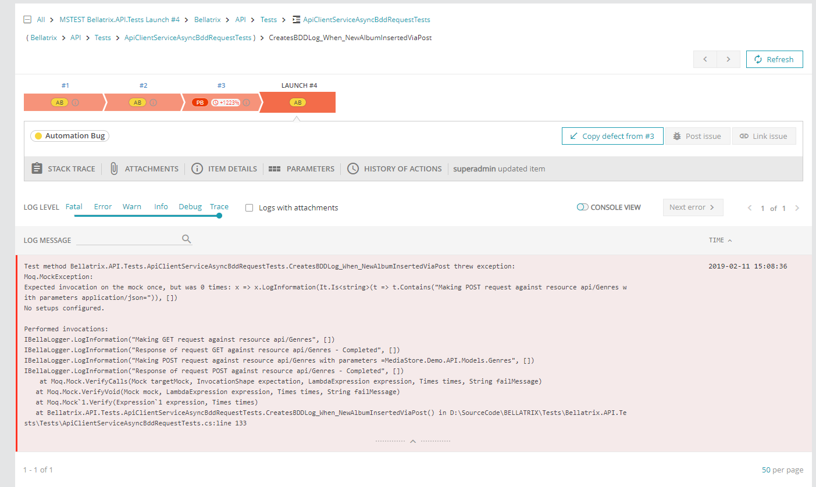Screen dimensions: 816x487
Task: Focus the log message search field
Action: tap(129, 239)
